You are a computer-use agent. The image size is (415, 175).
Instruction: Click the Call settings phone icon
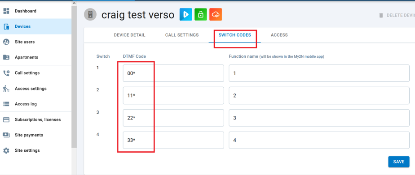click(6, 73)
